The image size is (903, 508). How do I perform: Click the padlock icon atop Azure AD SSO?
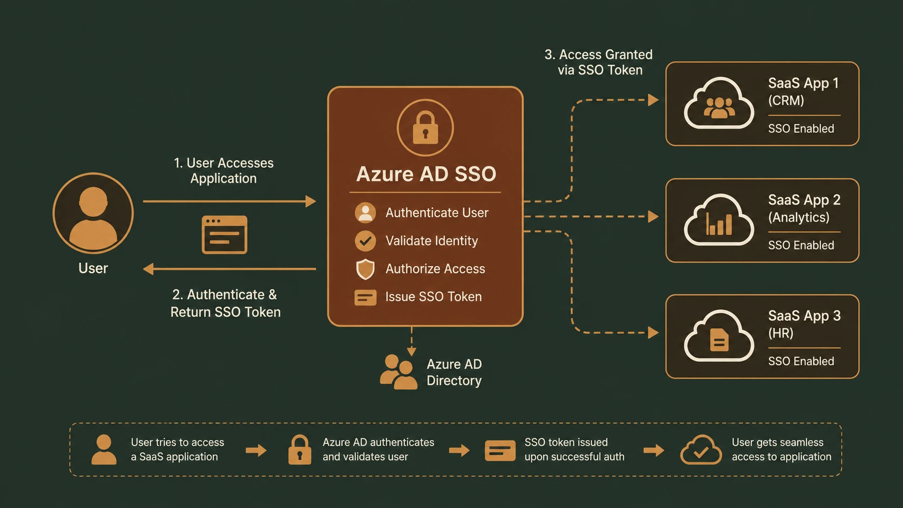pos(425,128)
